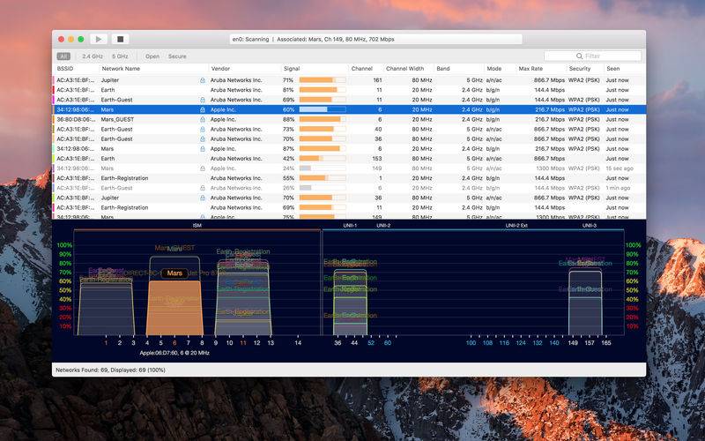Click channel 157 on graph axis
Image resolution: width=705 pixels, height=441 pixels.
tap(590, 343)
